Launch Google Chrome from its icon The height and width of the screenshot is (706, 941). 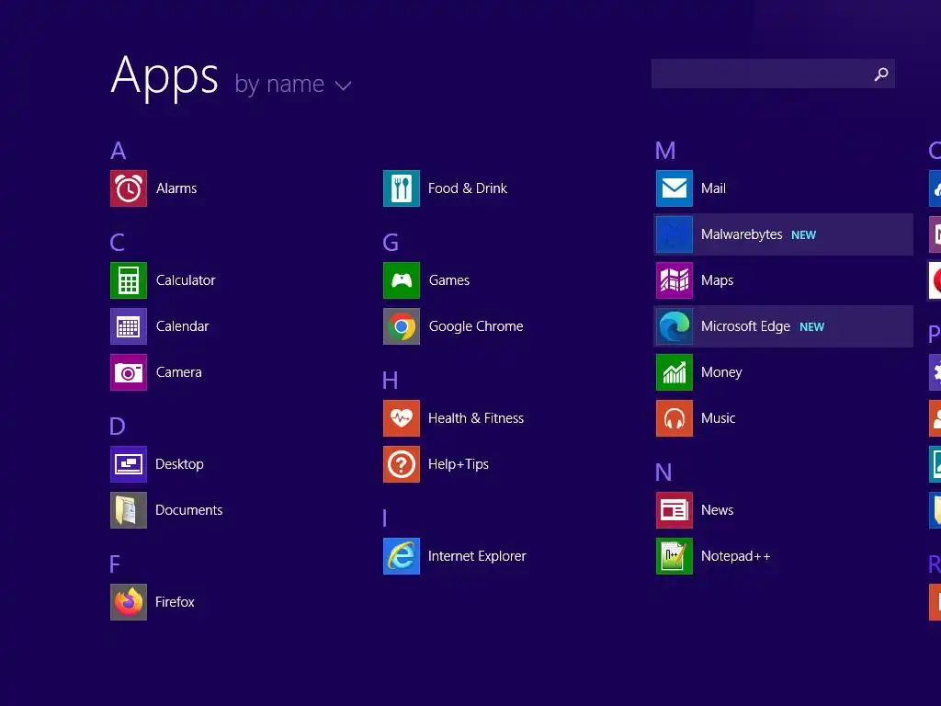(402, 326)
